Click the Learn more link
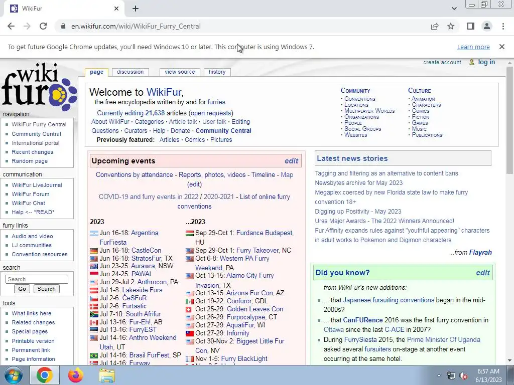This screenshot has height=385, width=514. [x=473, y=47]
